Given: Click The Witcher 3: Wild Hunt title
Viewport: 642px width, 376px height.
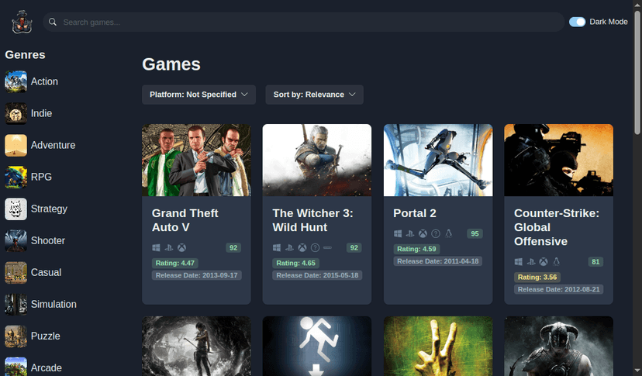Looking at the screenshot, I should coord(312,220).
